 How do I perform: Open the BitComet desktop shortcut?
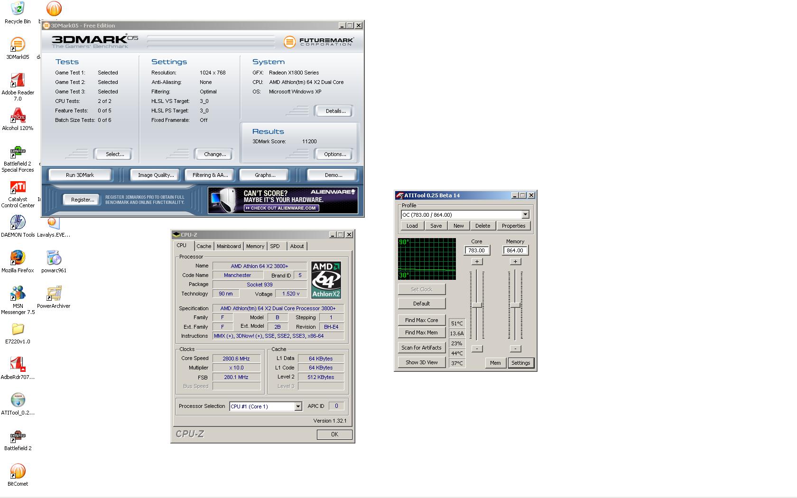(x=18, y=475)
